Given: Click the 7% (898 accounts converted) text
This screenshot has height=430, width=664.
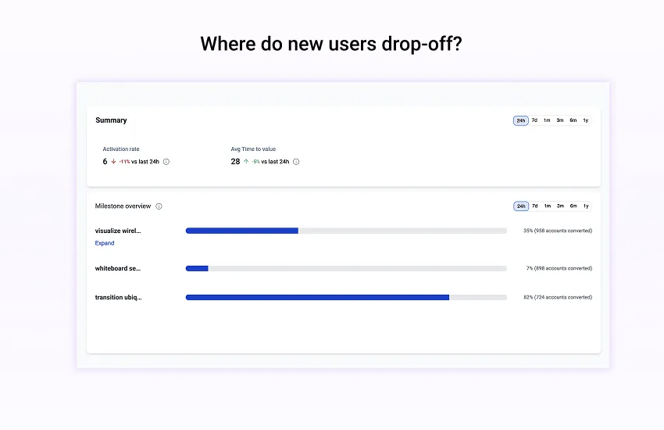Looking at the screenshot, I should coord(559,268).
